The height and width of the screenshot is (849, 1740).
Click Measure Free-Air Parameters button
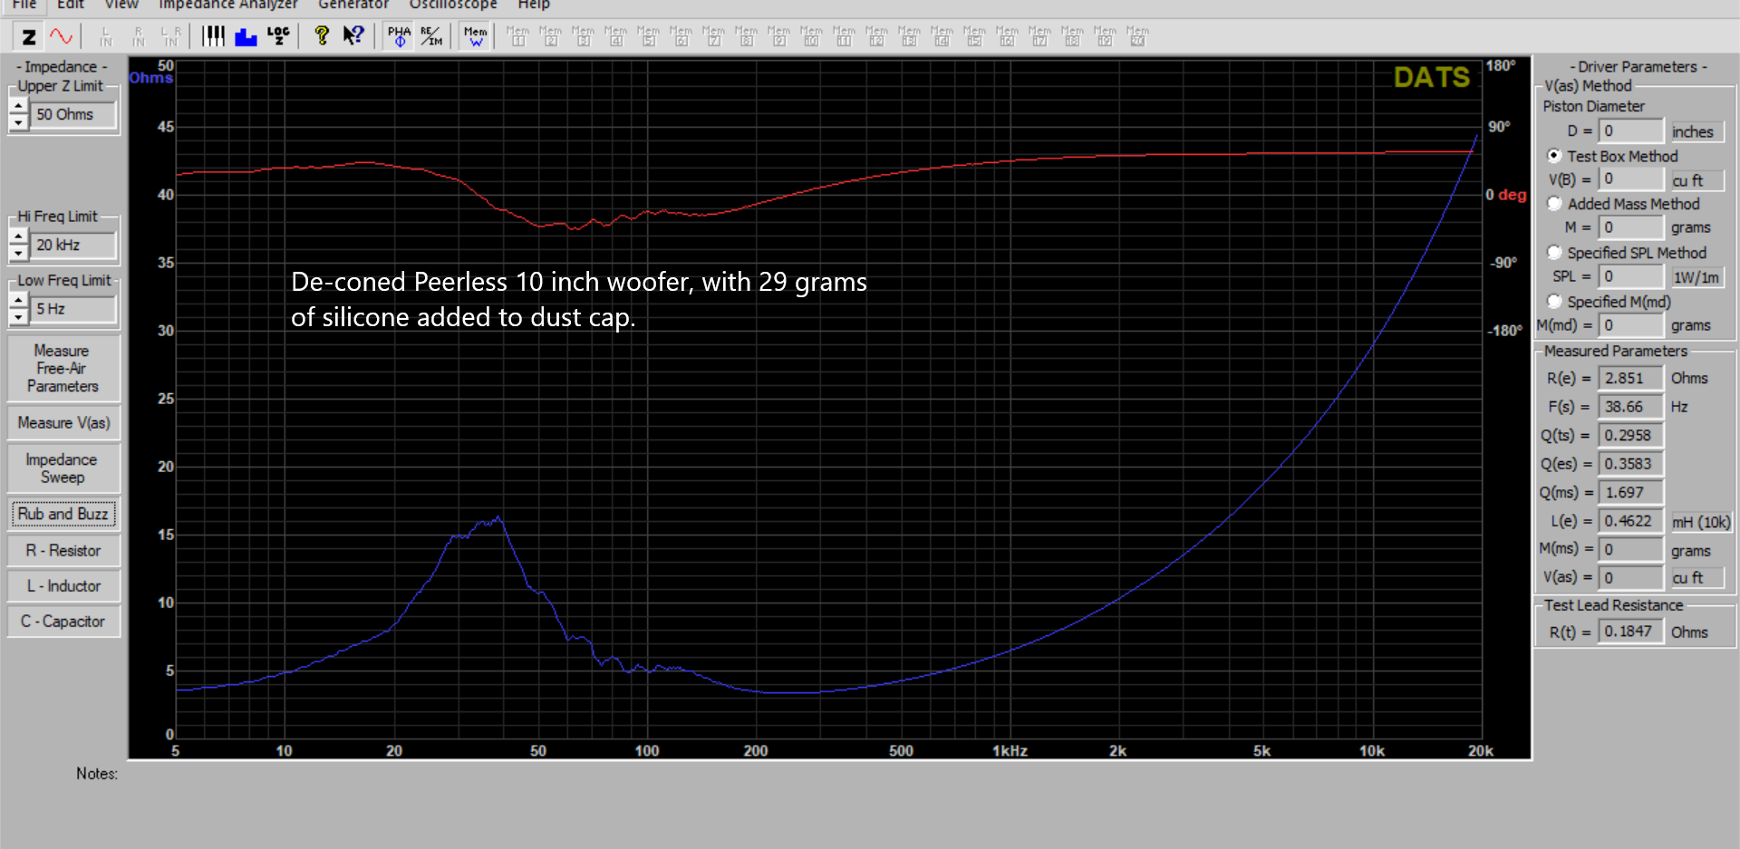tap(63, 369)
